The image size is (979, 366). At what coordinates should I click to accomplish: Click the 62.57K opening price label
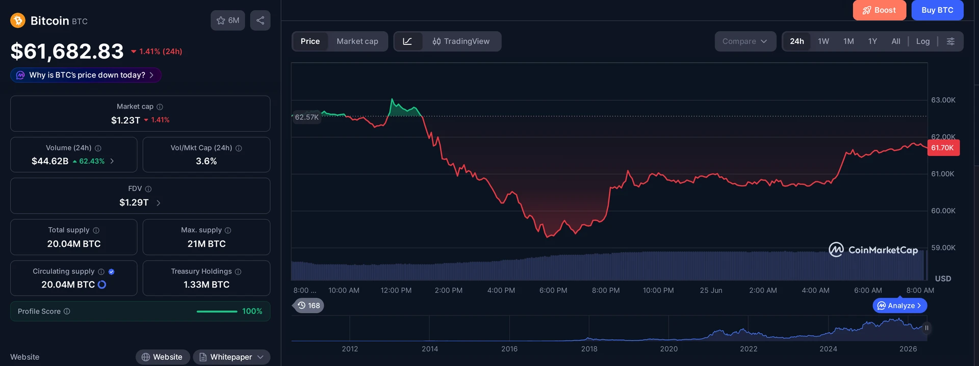tap(306, 117)
